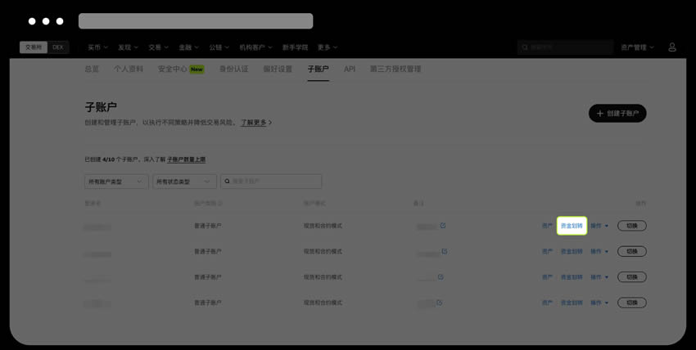Expand the 交易 menu
The height and width of the screenshot is (350, 696).
(x=159, y=47)
